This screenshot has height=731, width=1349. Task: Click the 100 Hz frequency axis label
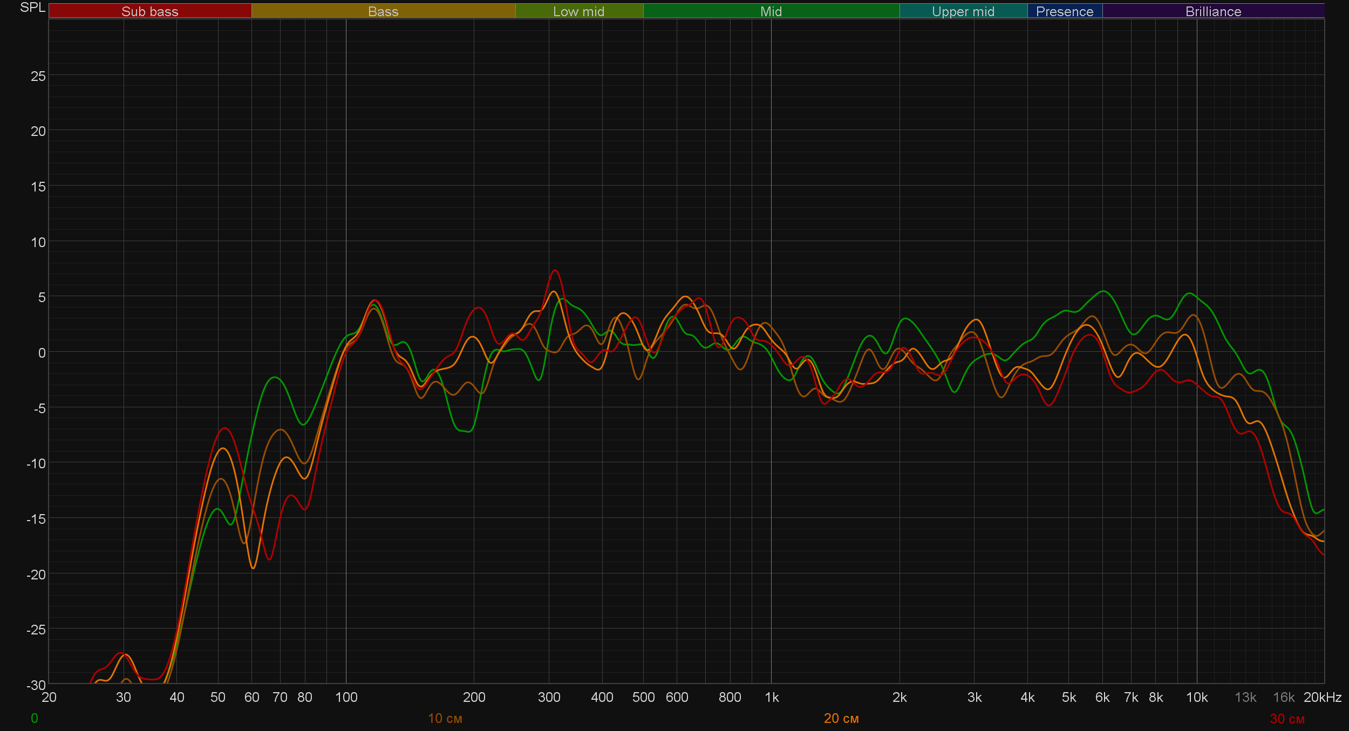click(346, 697)
